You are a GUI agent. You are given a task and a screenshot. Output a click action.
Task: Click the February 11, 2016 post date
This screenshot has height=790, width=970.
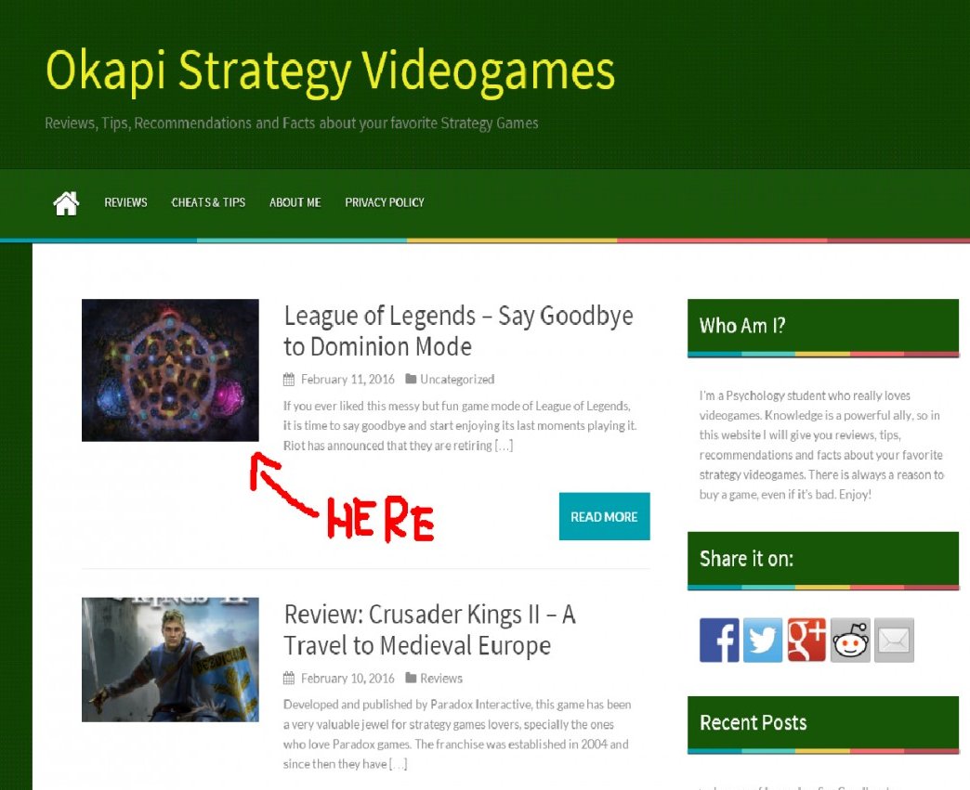tap(347, 380)
